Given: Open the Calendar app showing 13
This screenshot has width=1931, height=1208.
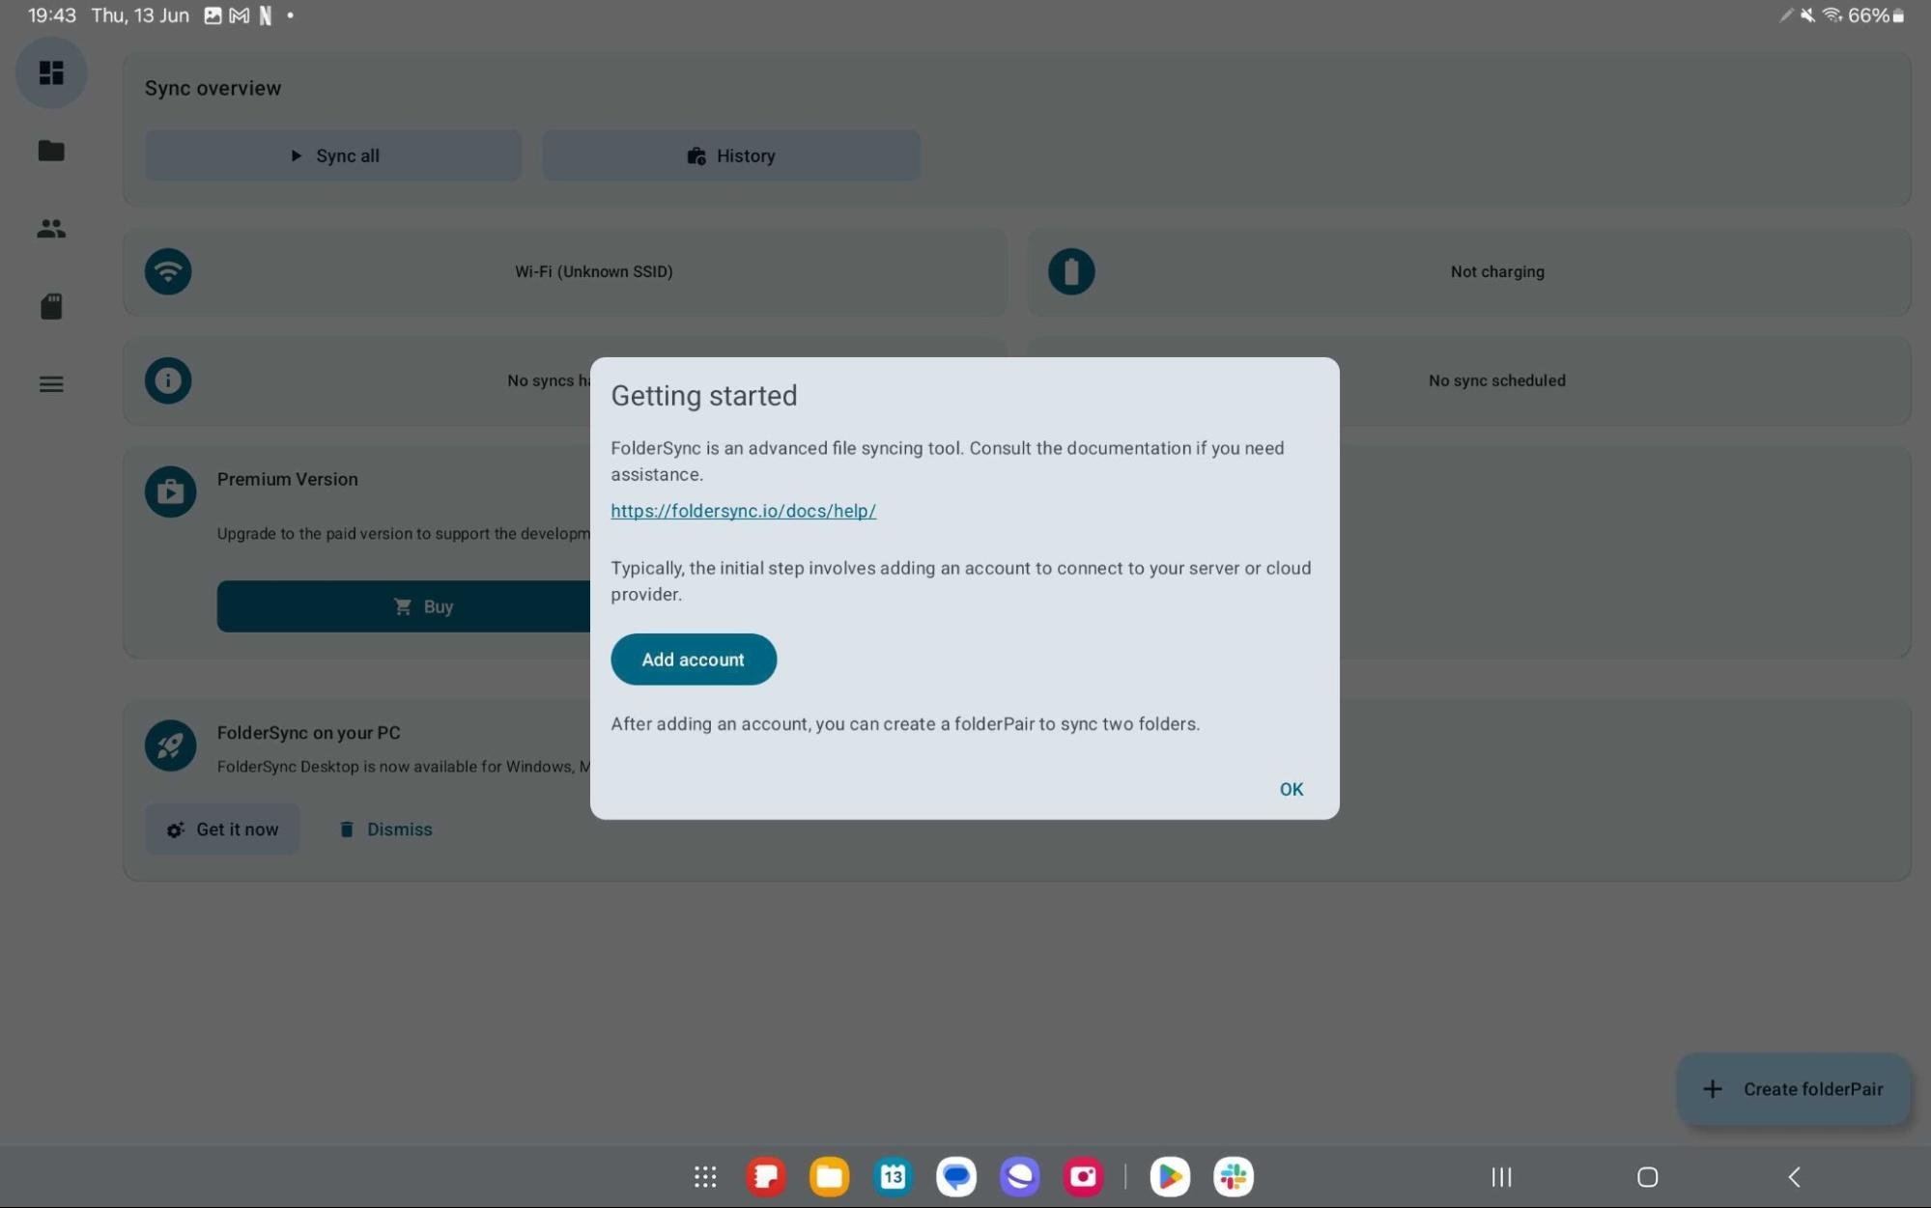Looking at the screenshot, I should point(894,1177).
